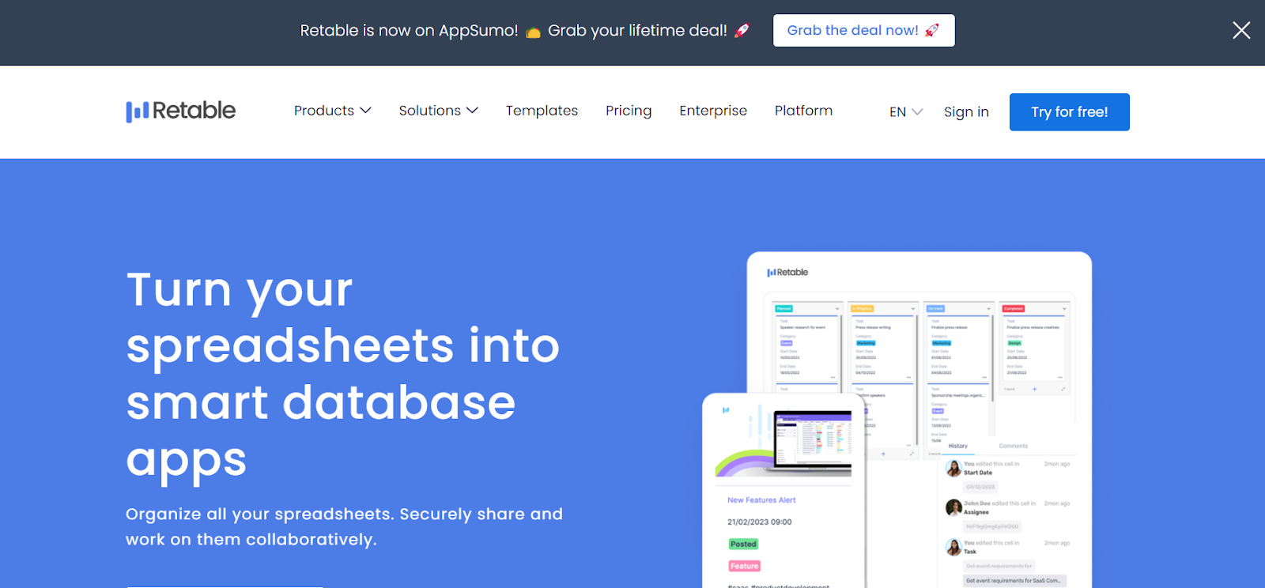Click the Retable logo inside the preview image
Image resolution: width=1265 pixels, height=588 pixels.
tap(787, 272)
